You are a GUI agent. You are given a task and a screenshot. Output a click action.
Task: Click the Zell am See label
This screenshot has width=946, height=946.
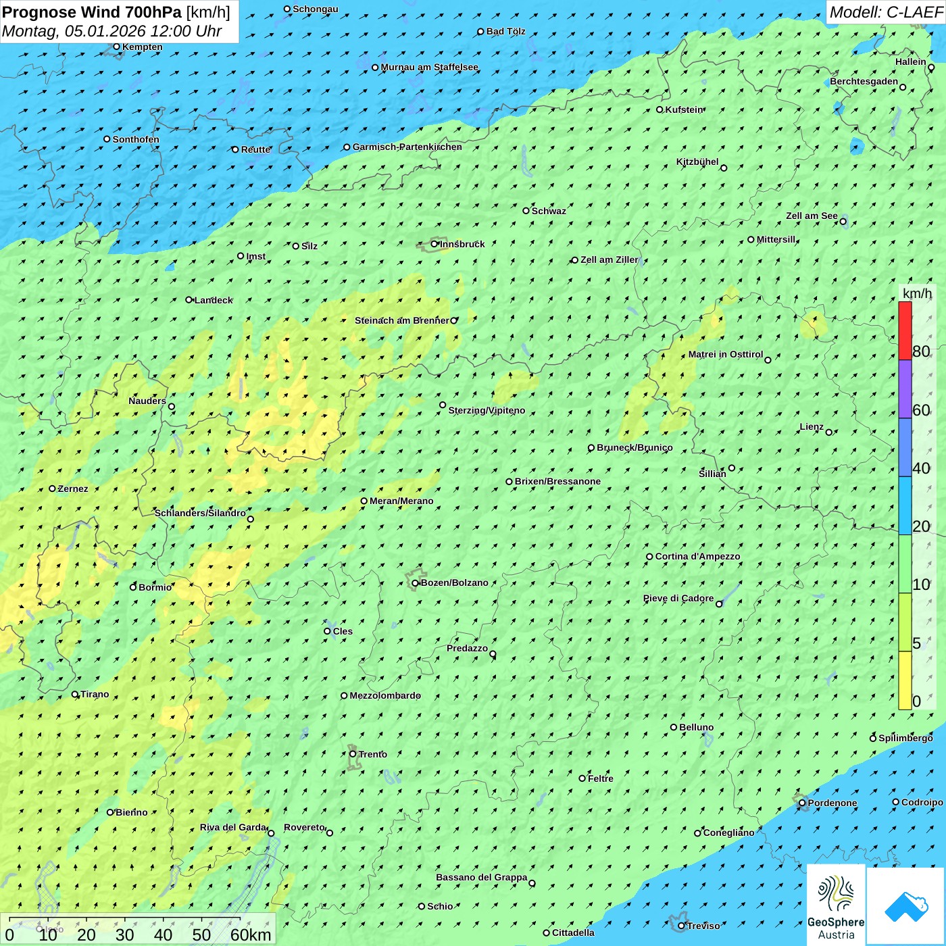pyautogui.click(x=812, y=216)
